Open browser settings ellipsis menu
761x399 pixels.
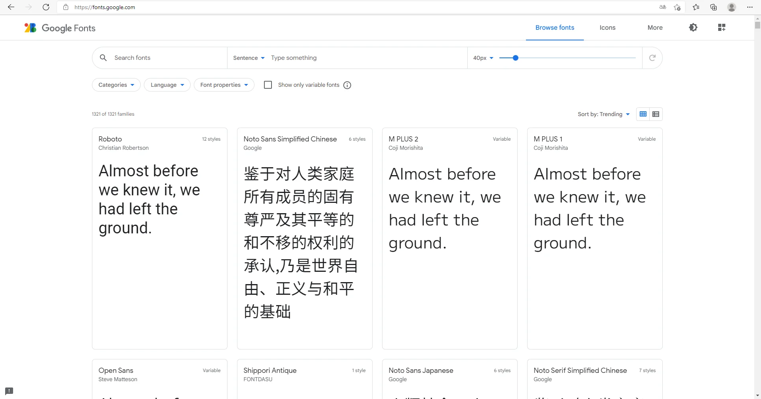(750, 7)
